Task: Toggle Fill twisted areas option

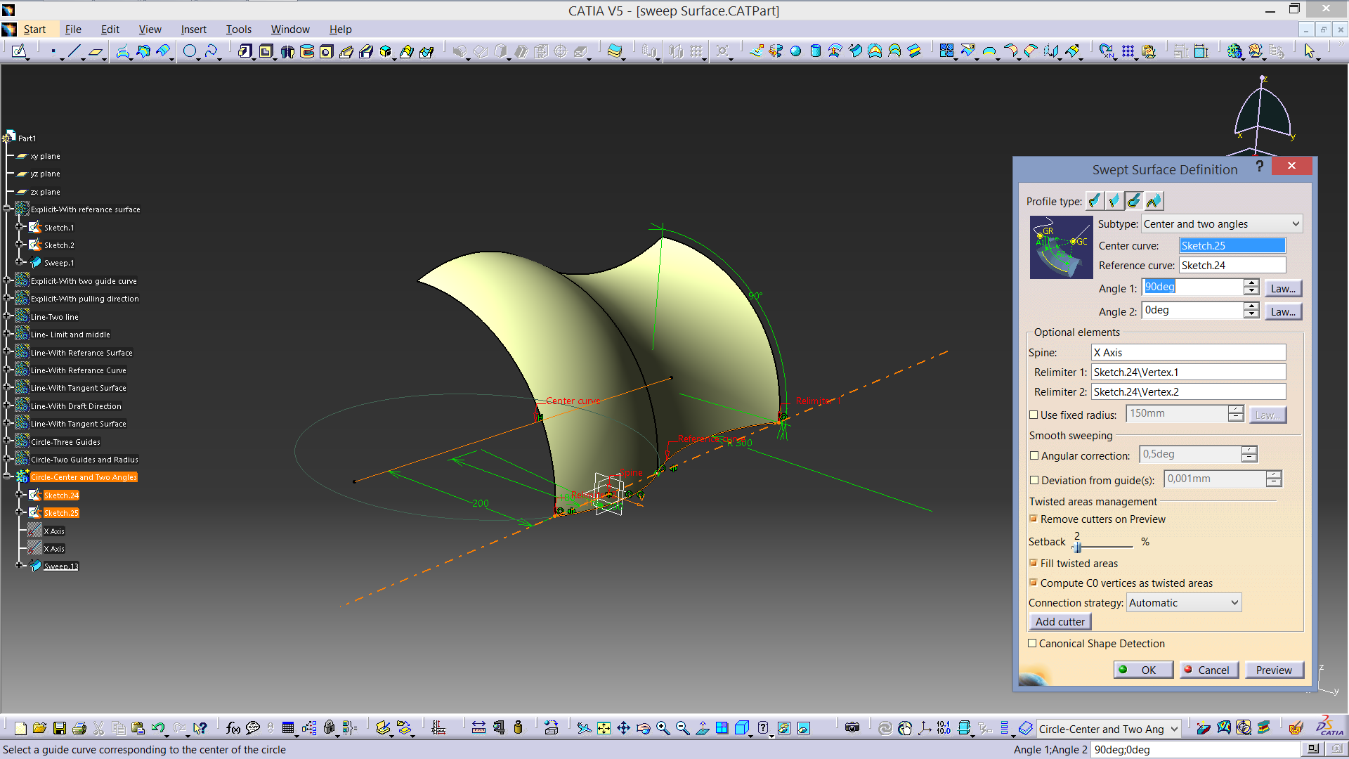Action: 1034,563
